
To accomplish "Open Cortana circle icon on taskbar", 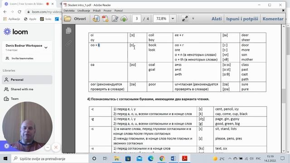I will coord(94,158).
